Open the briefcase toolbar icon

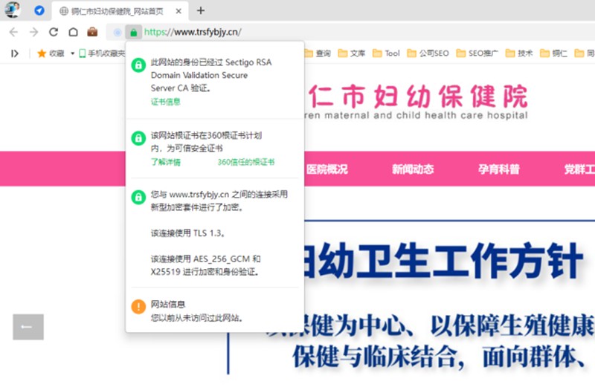click(x=92, y=32)
